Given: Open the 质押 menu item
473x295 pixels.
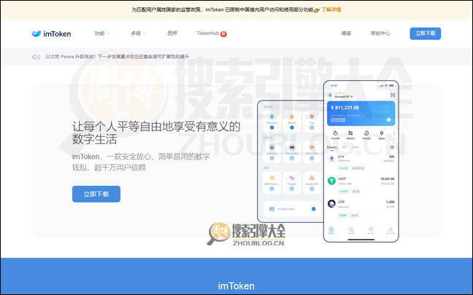Looking at the screenshot, I should (172, 33).
